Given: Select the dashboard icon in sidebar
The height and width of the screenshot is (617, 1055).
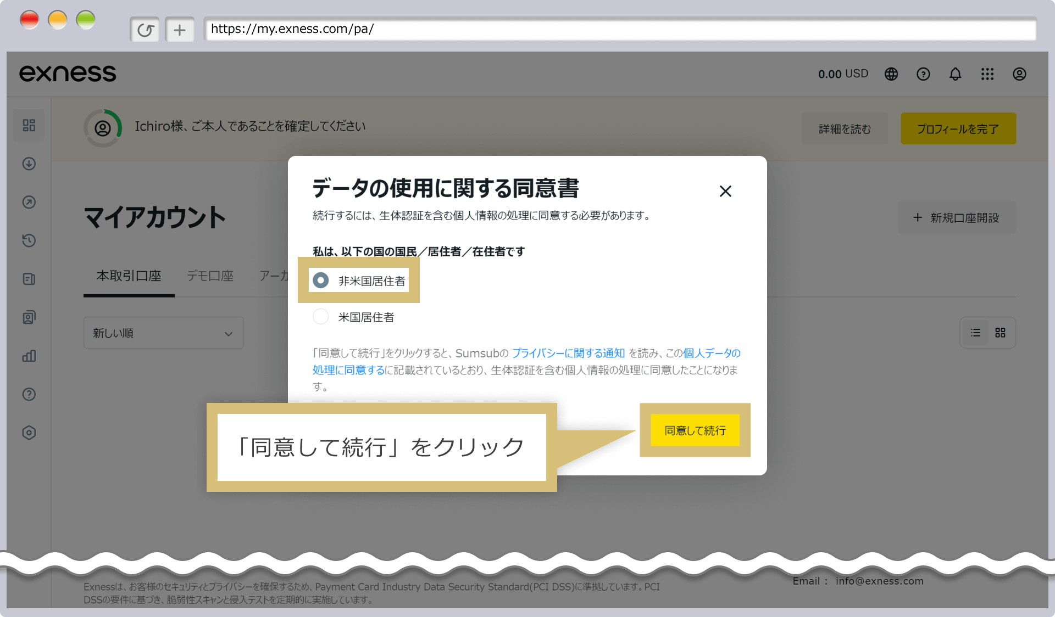Looking at the screenshot, I should tap(29, 125).
